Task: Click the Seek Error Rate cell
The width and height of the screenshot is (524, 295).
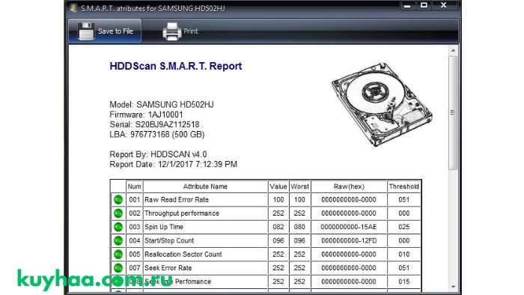Action: [205, 268]
